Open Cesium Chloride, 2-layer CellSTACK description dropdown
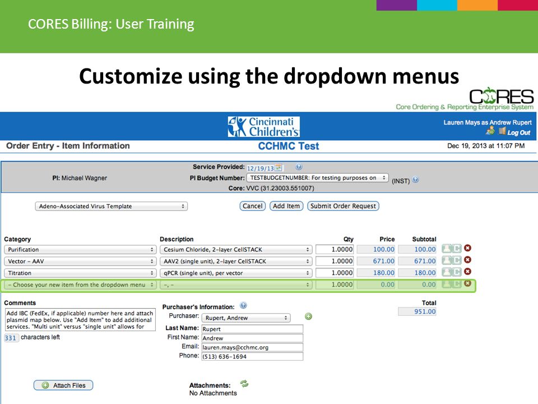Viewport: 538px width, 404px height. pyautogui.click(x=236, y=250)
